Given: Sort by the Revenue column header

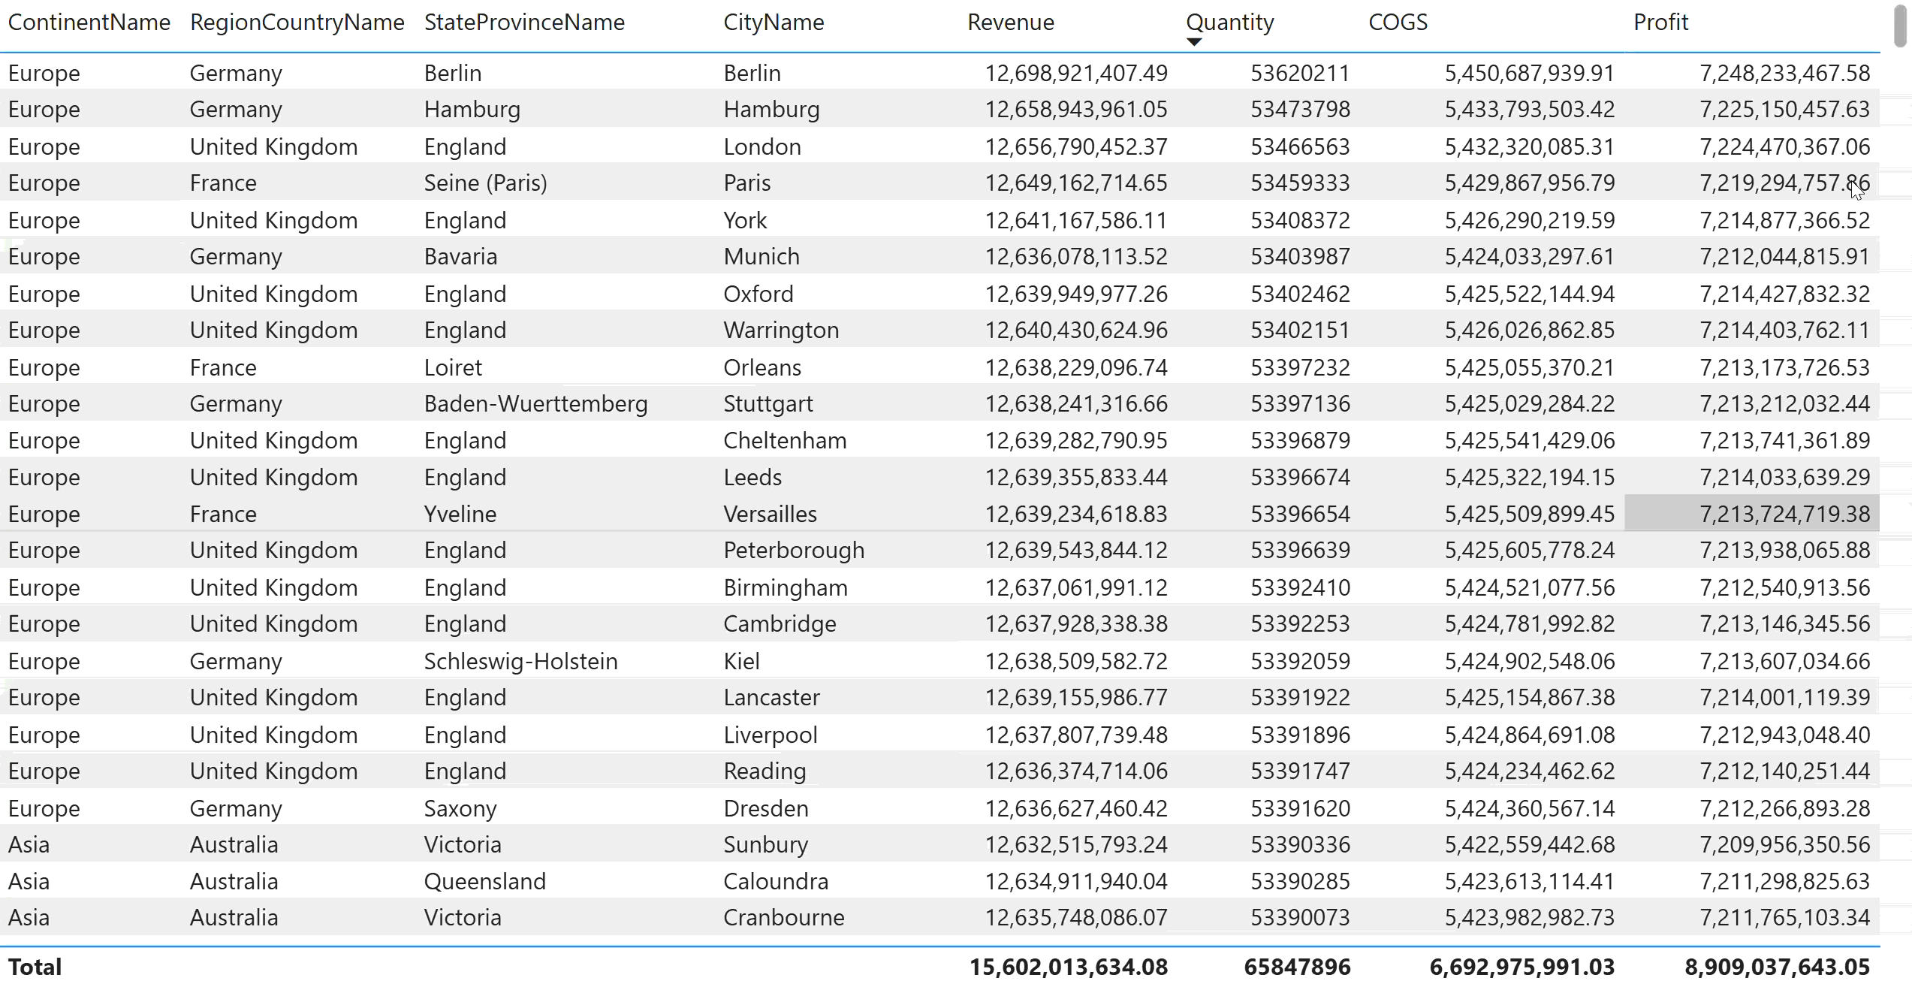Looking at the screenshot, I should coord(1011,23).
